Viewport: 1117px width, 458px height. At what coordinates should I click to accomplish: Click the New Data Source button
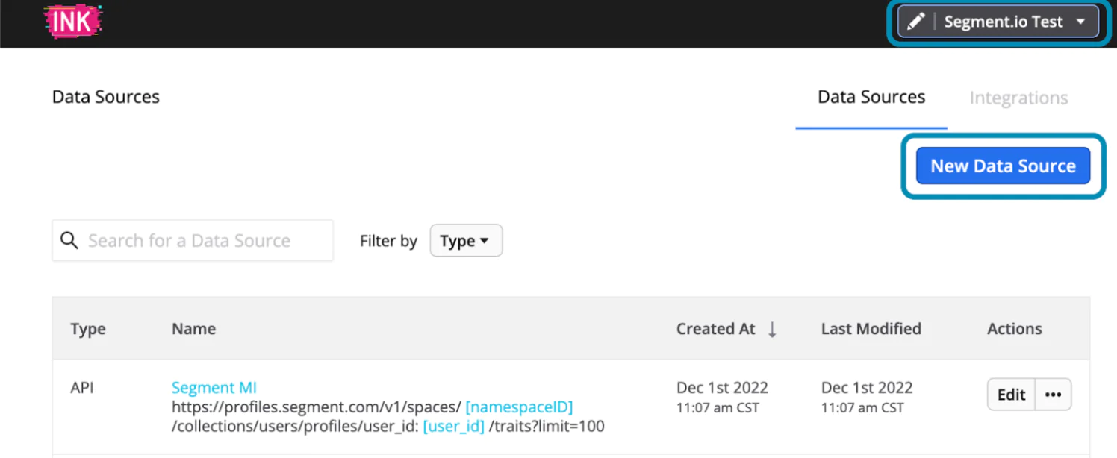[x=1003, y=166]
